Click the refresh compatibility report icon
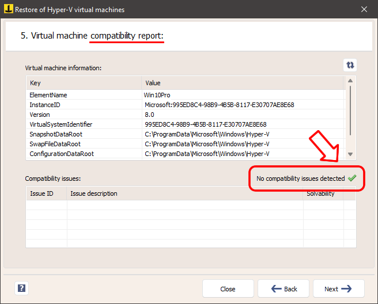The image size is (378, 304). pos(350,65)
